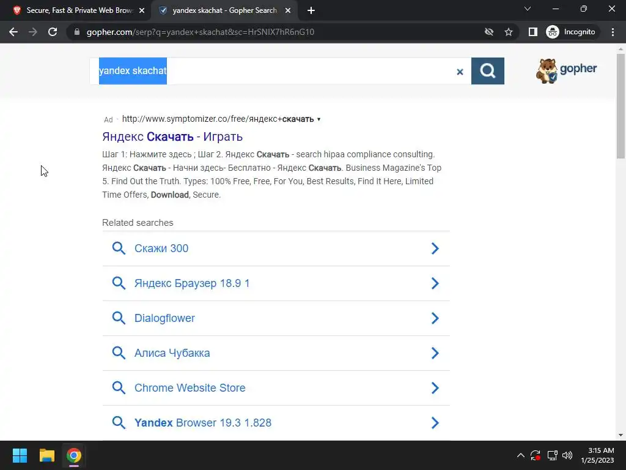
Task: Open the network status tray icon
Action: coord(552,455)
